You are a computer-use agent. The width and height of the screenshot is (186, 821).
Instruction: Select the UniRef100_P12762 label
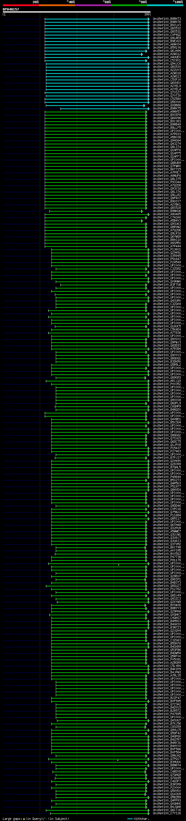[x=167, y=589]
